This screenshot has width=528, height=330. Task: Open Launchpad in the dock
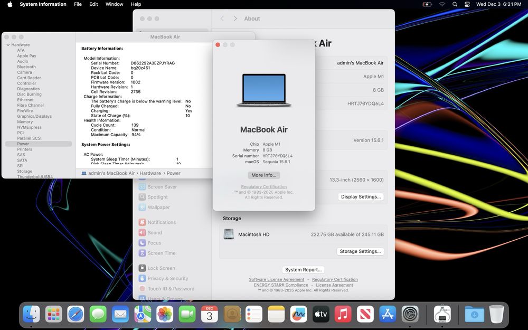(x=53, y=314)
